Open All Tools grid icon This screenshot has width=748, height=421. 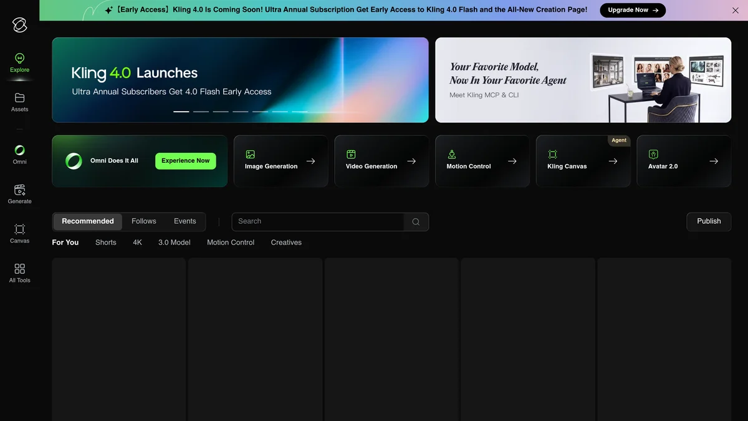[x=19, y=273]
